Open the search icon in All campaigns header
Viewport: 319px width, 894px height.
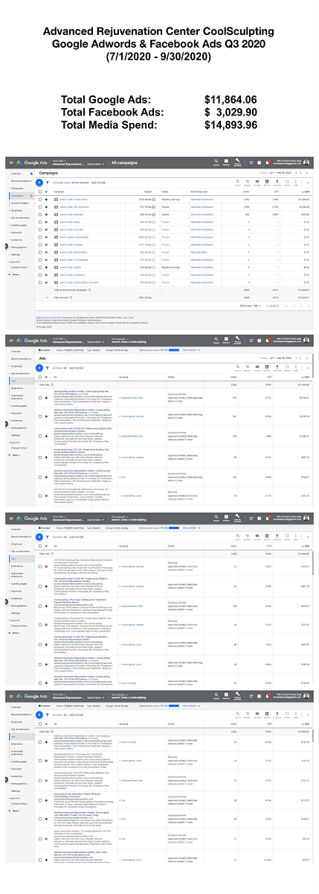216,161
